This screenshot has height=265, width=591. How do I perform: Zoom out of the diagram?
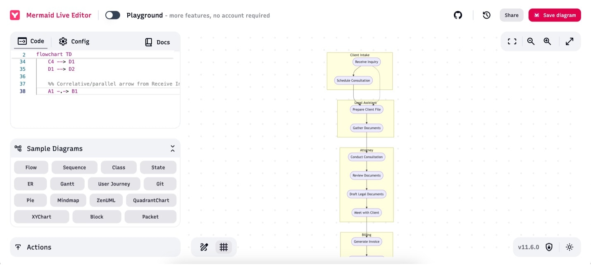pyautogui.click(x=531, y=41)
